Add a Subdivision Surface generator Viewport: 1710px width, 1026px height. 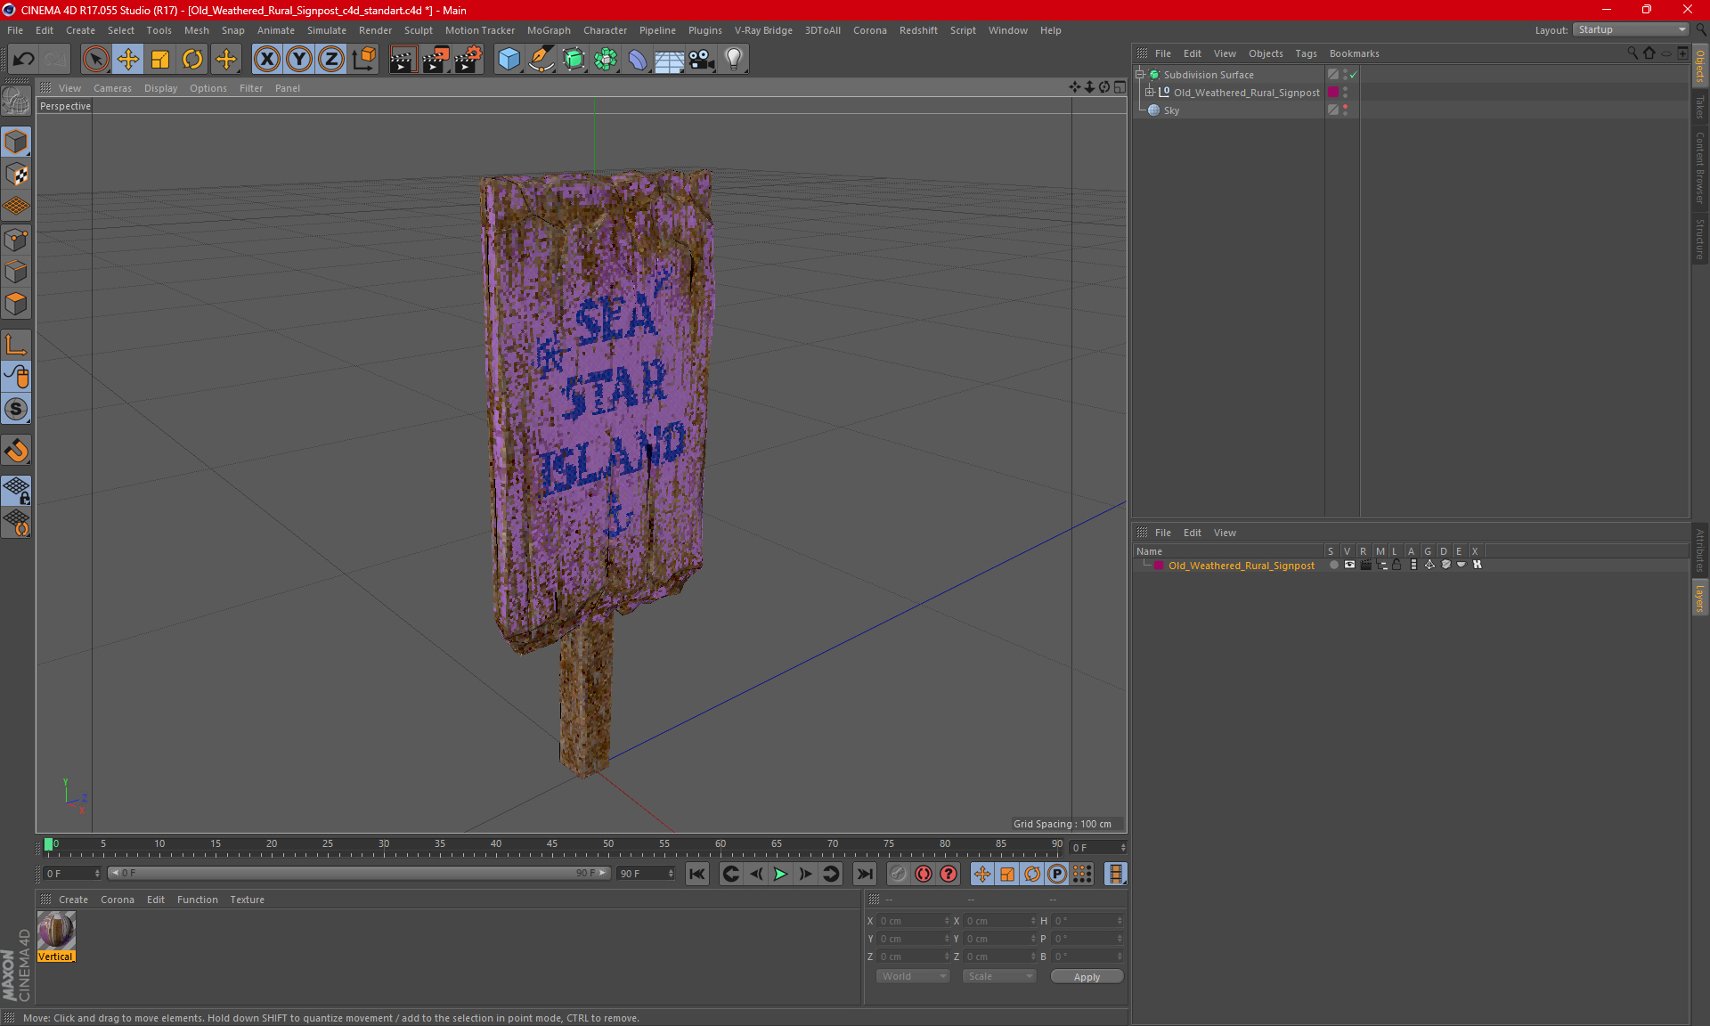click(x=574, y=59)
